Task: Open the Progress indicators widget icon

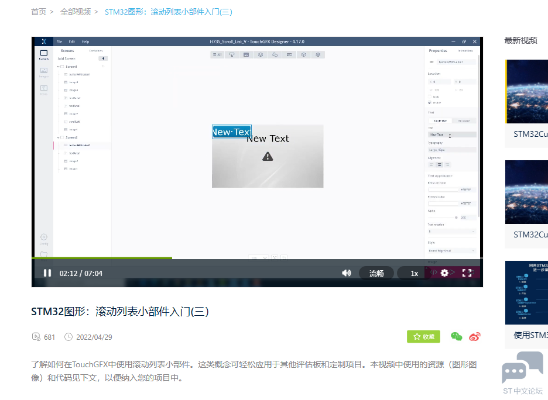Action: pyautogui.click(x=289, y=54)
